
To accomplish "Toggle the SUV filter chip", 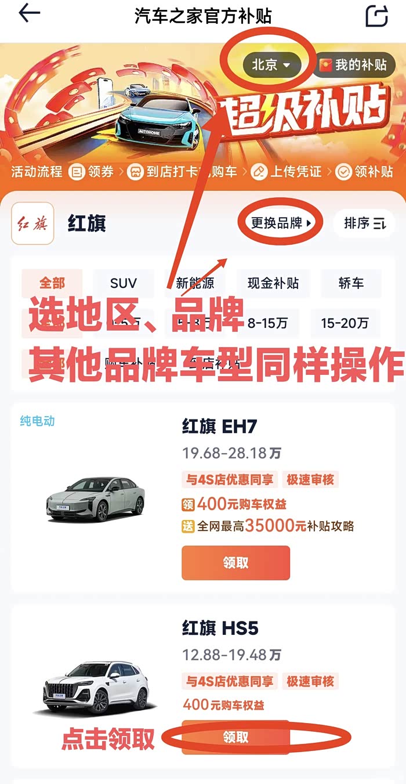I will pos(124,283).
